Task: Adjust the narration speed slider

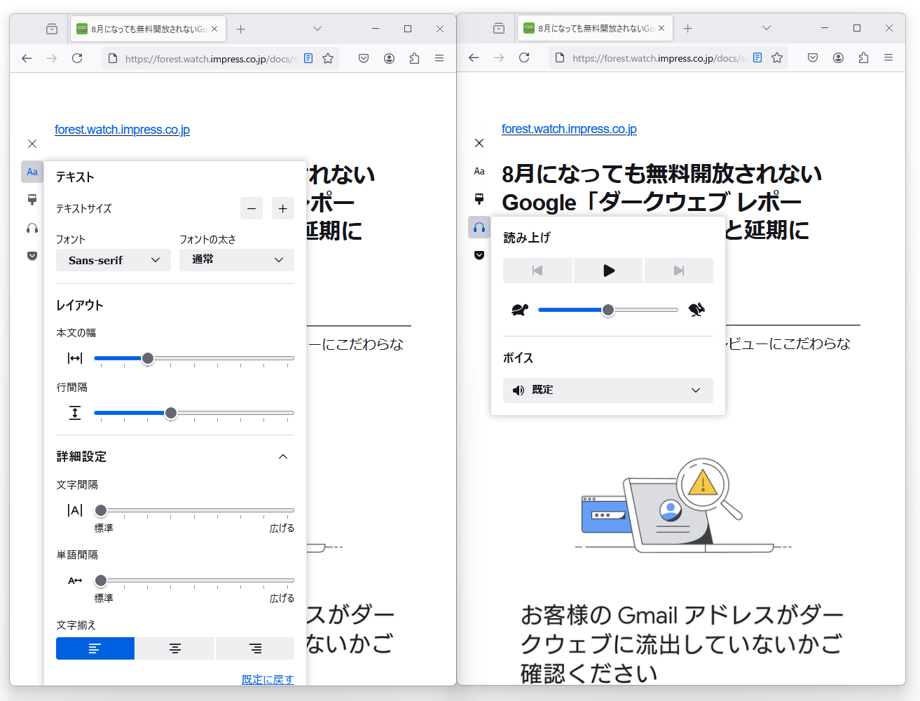Action: [607, 309]
